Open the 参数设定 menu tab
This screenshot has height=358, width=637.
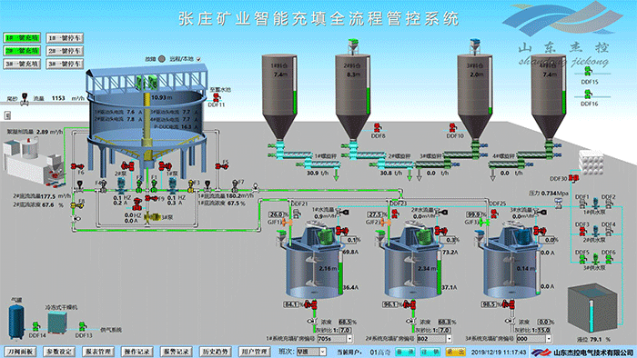coord(59,352)
